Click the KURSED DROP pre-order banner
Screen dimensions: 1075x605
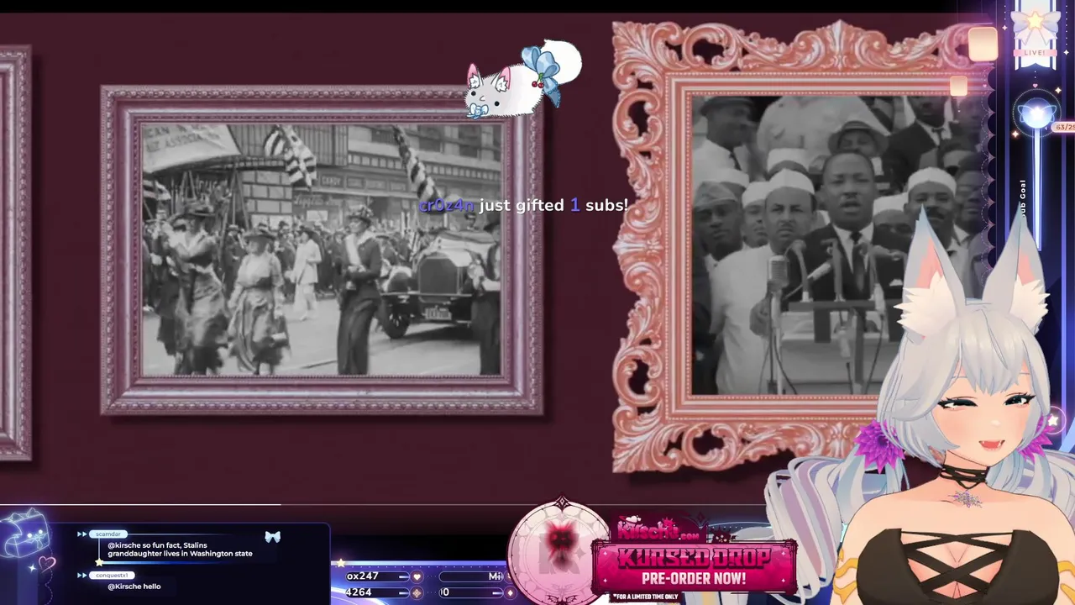point(694,568)
